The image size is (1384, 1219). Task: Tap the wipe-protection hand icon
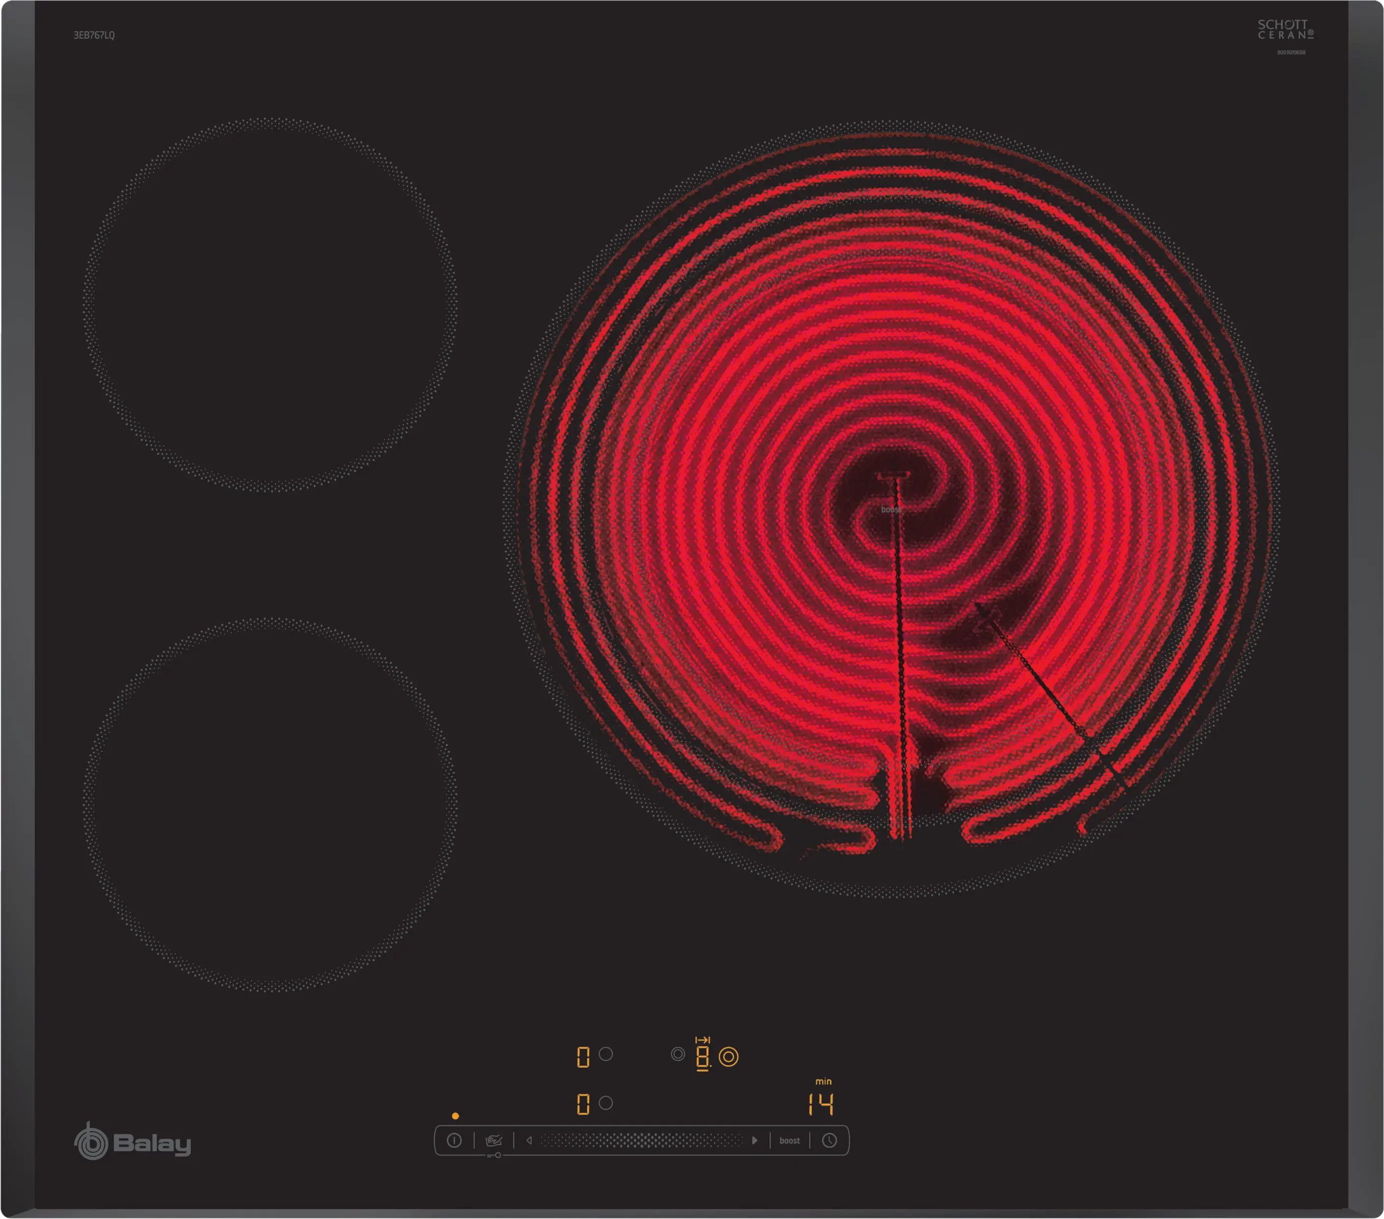[494, 1140]
